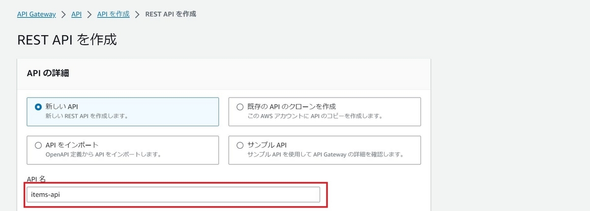Open the 'API を作成' breadcrumb link
590x211 pixels.
click(x=113, y=14)
